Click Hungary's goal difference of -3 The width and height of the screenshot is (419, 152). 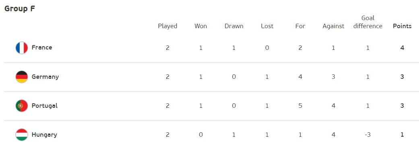pyautogui.click(x=368, y=135)
